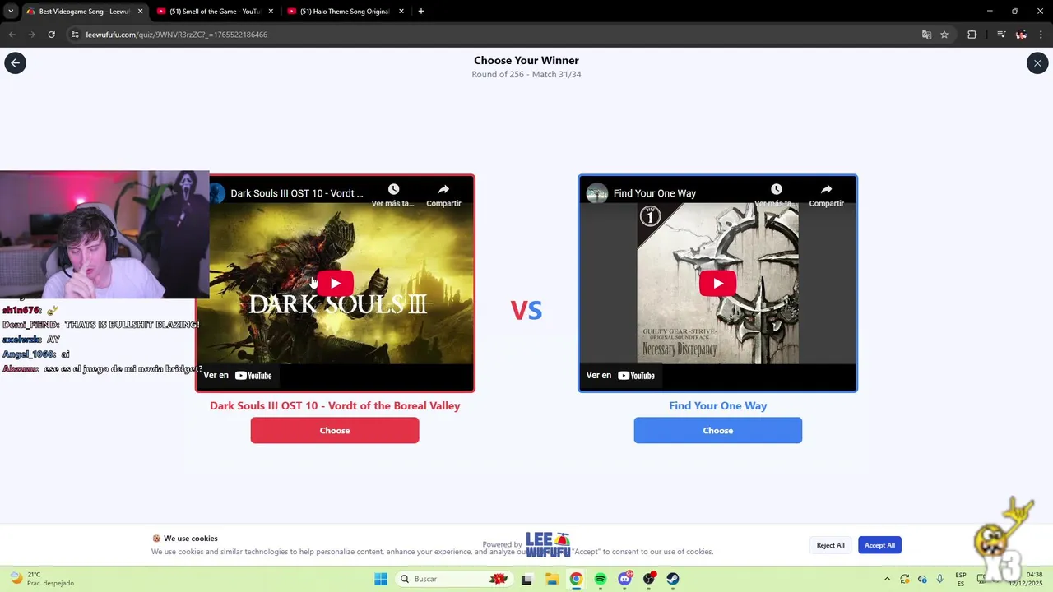Open the weather widget on the taskbar
1053x592 pixels.
[x=41, y=579]
